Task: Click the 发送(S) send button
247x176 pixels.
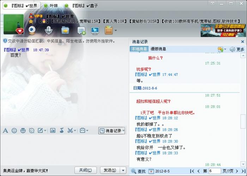Action: pyautogui.click(x=110, y=170)
